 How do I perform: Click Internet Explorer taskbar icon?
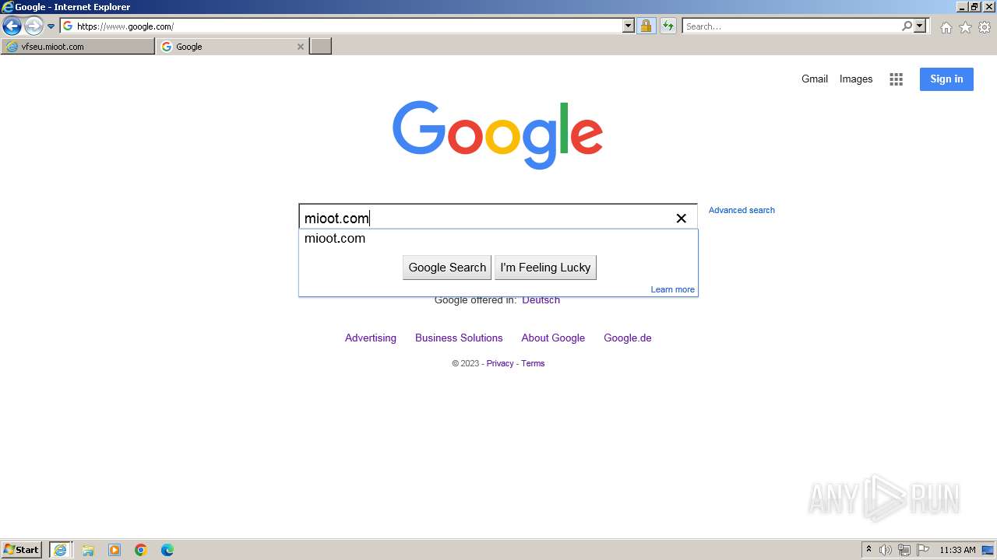coord(61,550)
